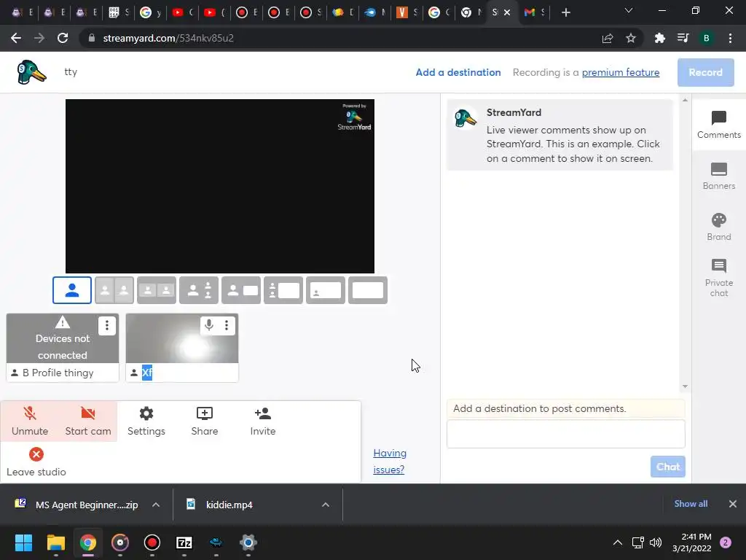Select the two-person side-by-side layout
746x560 pixels.
114,290
